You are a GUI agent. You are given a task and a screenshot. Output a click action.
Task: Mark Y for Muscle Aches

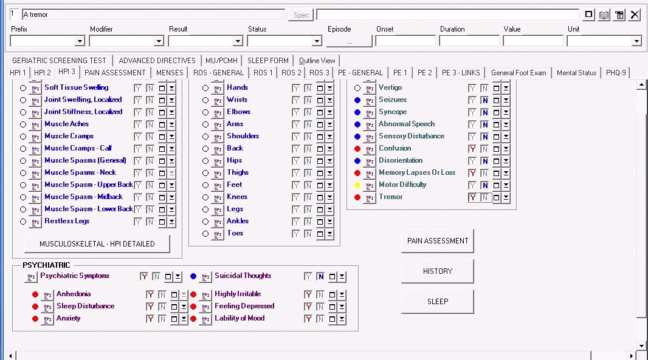138,124
